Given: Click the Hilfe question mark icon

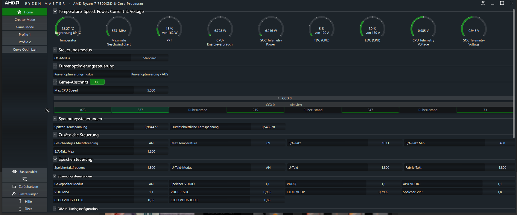Looking at the screenshot, I should 20,201.
